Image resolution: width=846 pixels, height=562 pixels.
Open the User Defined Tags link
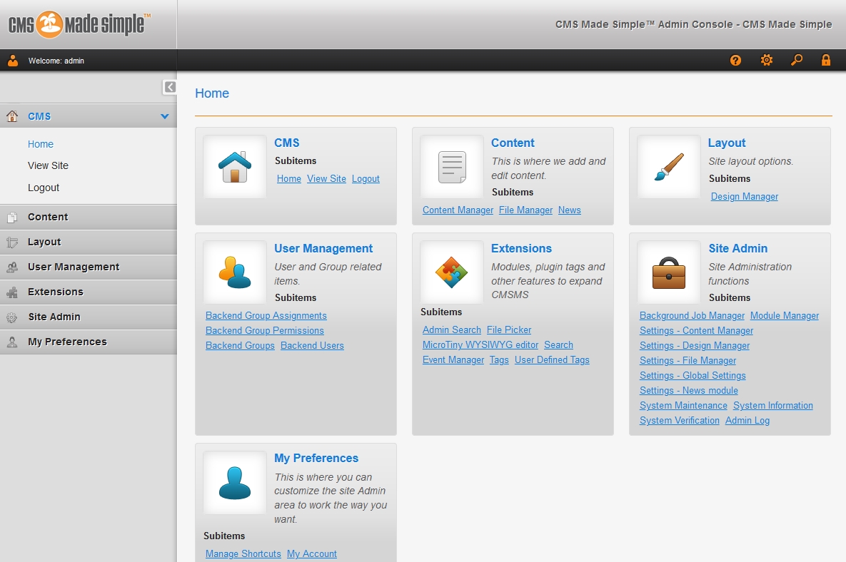point(552,360)
